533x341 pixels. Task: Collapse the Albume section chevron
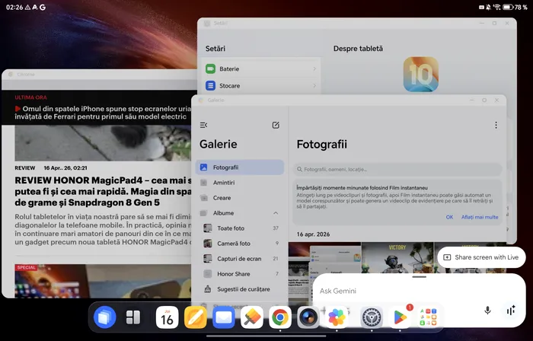(x=276, y=213)
